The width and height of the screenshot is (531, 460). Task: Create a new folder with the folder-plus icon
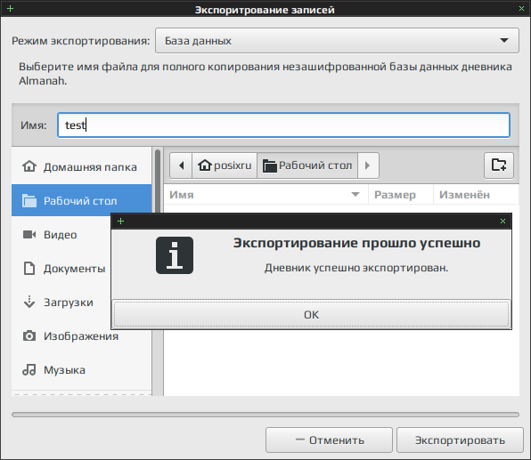point(499,165)
